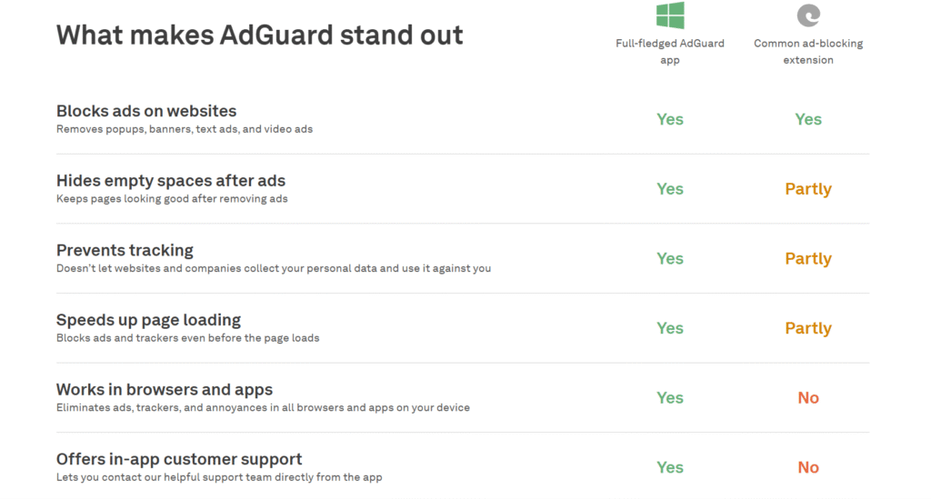Click Partly beside Speeds up page loading
The height and width of the screenshot is (499, 931).
tap(808, 328)
